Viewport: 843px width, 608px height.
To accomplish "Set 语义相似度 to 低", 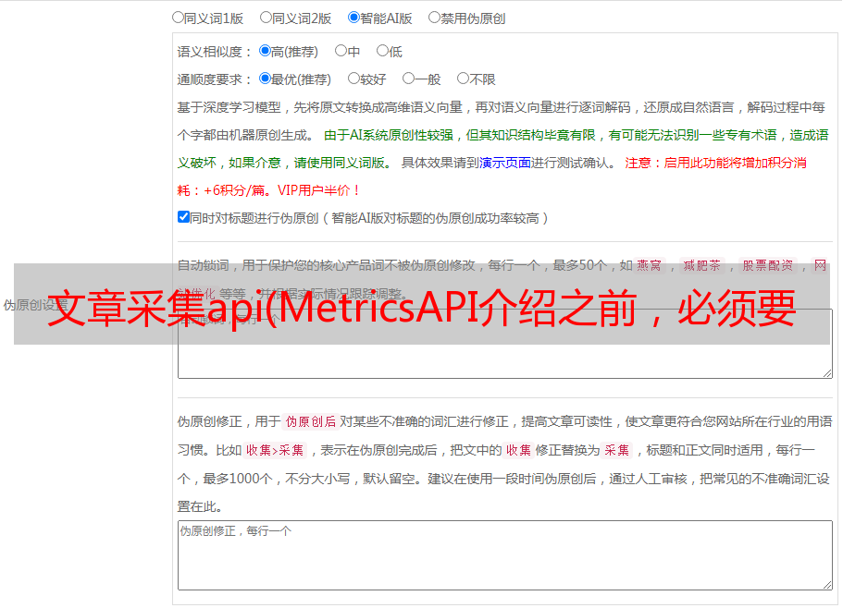I will (x=381, y=52).
